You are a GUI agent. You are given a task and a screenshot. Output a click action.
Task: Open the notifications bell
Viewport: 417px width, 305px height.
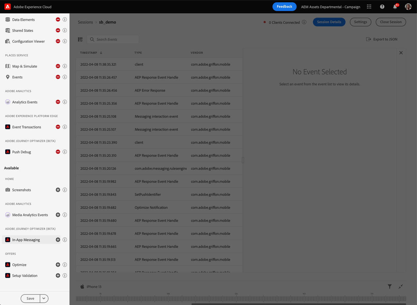(x=395, y=7)
